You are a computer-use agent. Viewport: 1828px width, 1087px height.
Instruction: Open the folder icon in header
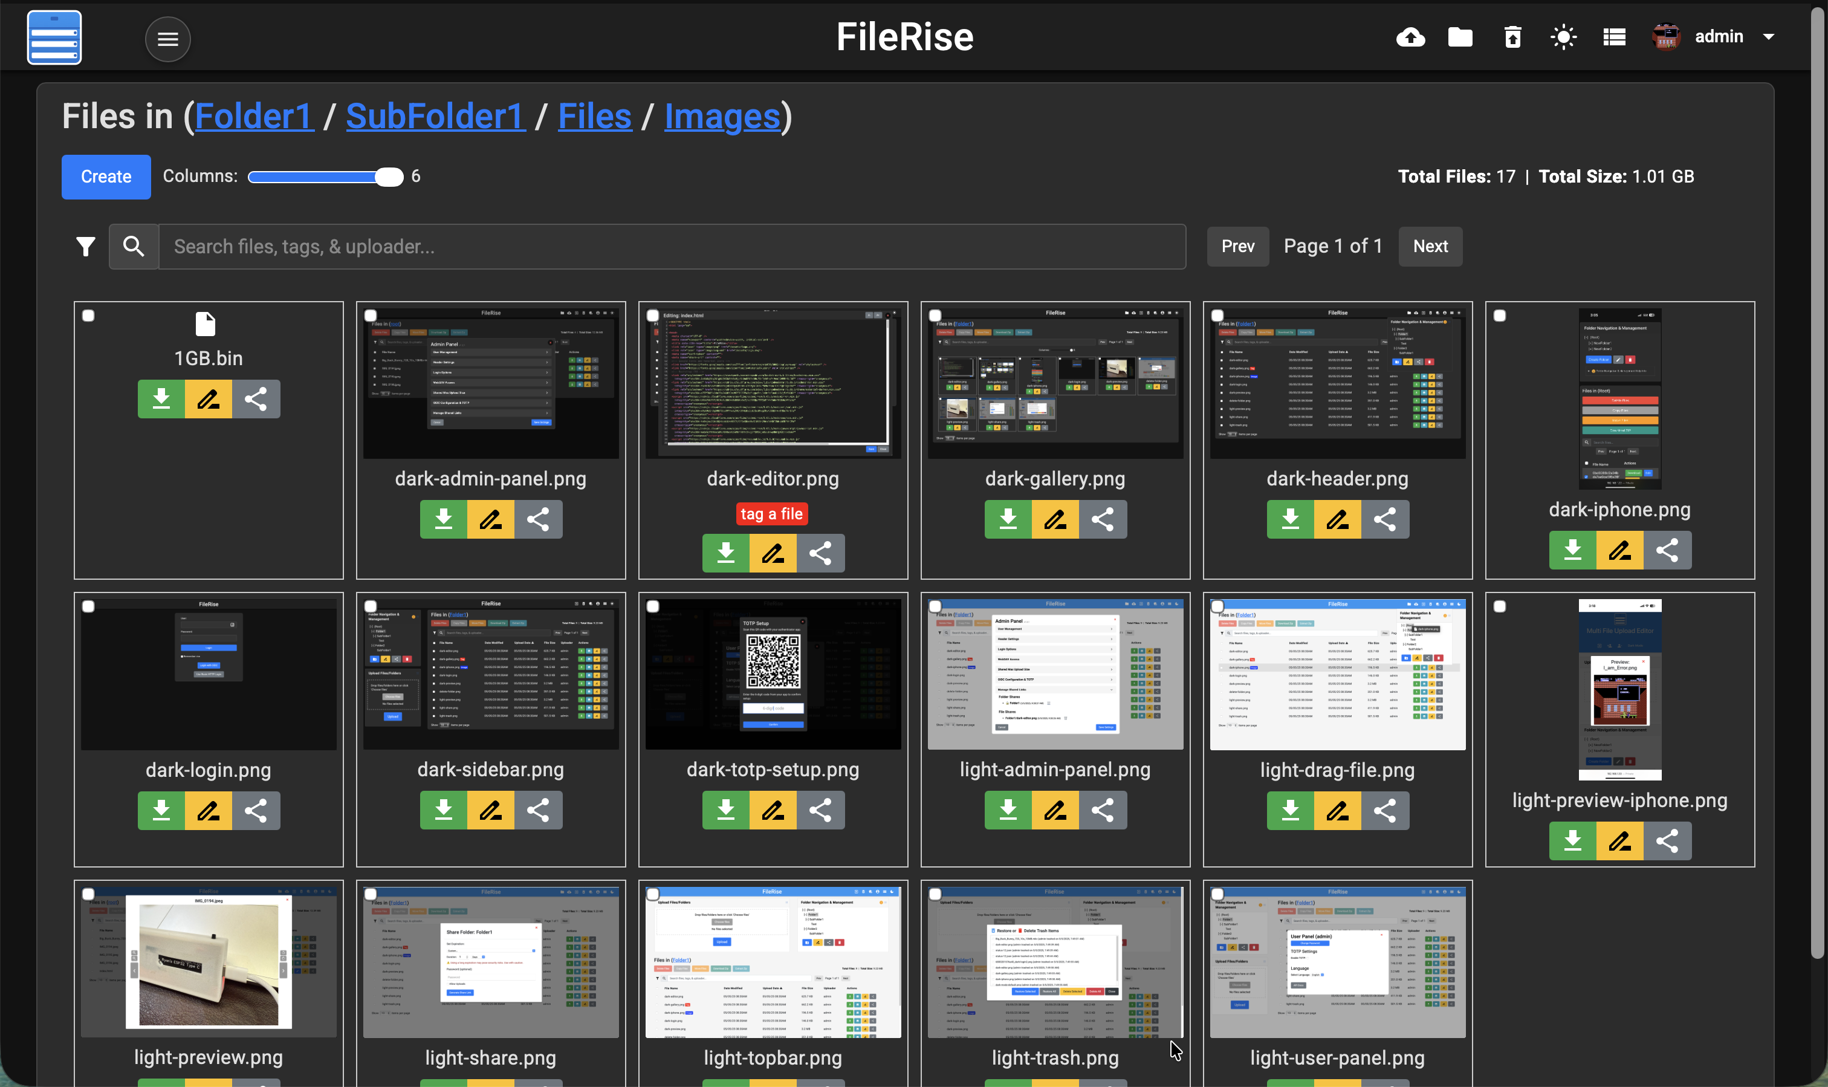(1460, 37)
